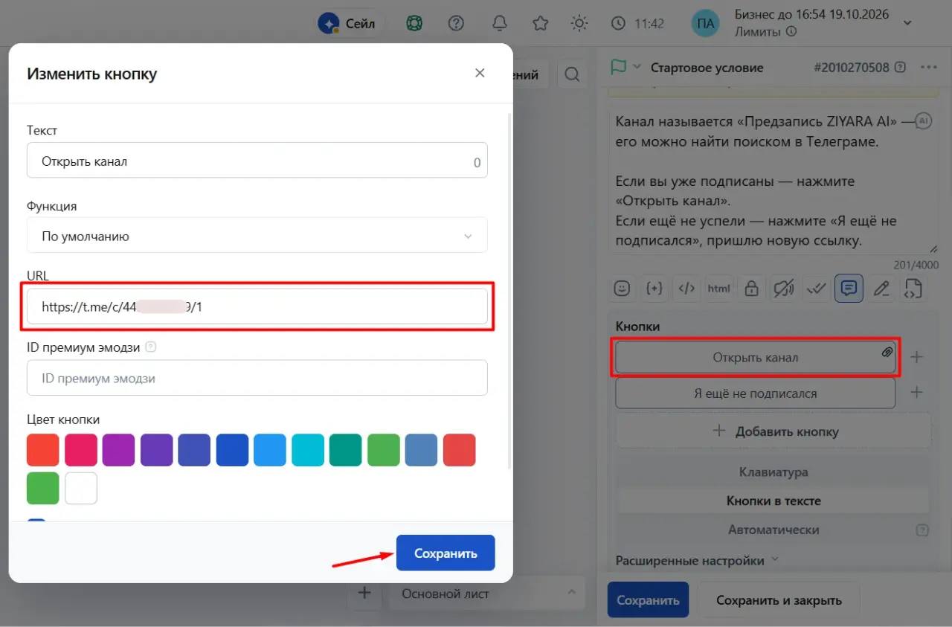Click the 201/4000 character counter

[x=916, y=266]
